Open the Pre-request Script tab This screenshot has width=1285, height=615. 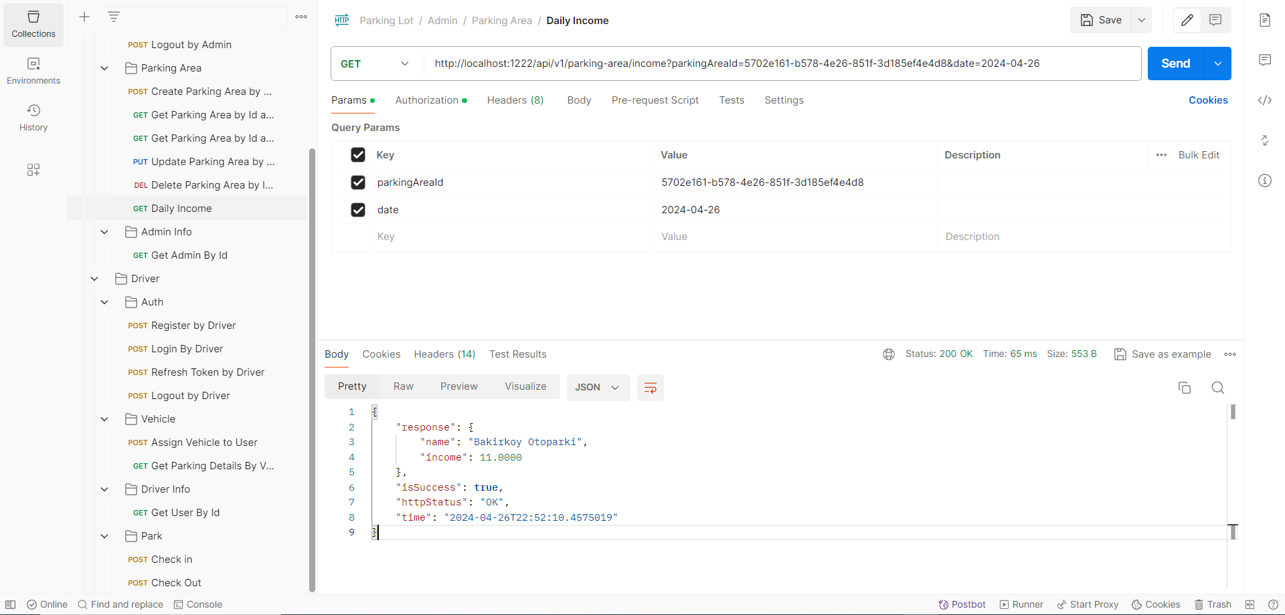click(655, 100)
